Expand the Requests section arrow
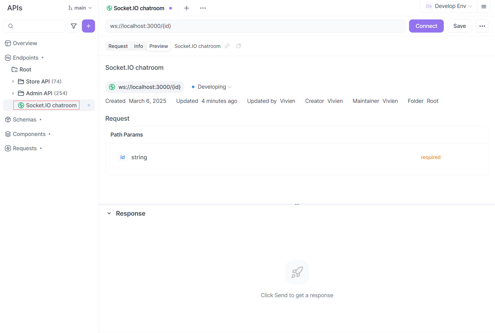Image resolution: width=495 pixels, height=333 pixels. [x=41, y=148]
